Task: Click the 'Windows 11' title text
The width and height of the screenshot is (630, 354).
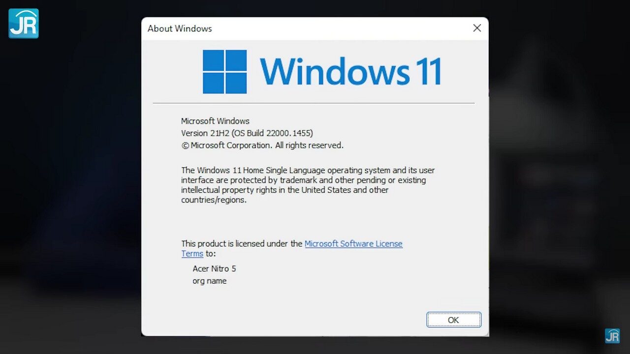Action: 350,72
